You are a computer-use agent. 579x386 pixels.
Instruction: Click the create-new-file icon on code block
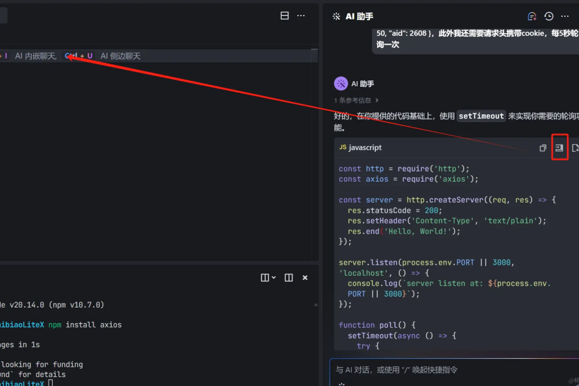pyautogui.click(x=574, y=148)
